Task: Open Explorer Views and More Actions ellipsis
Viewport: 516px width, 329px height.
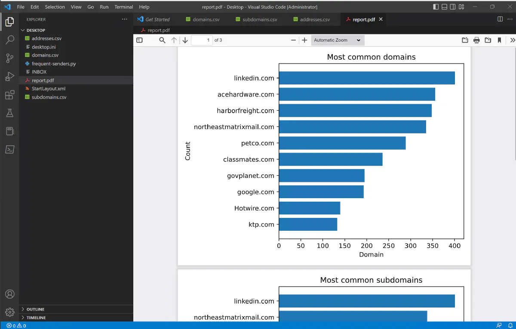Action: tap(125, 19)
